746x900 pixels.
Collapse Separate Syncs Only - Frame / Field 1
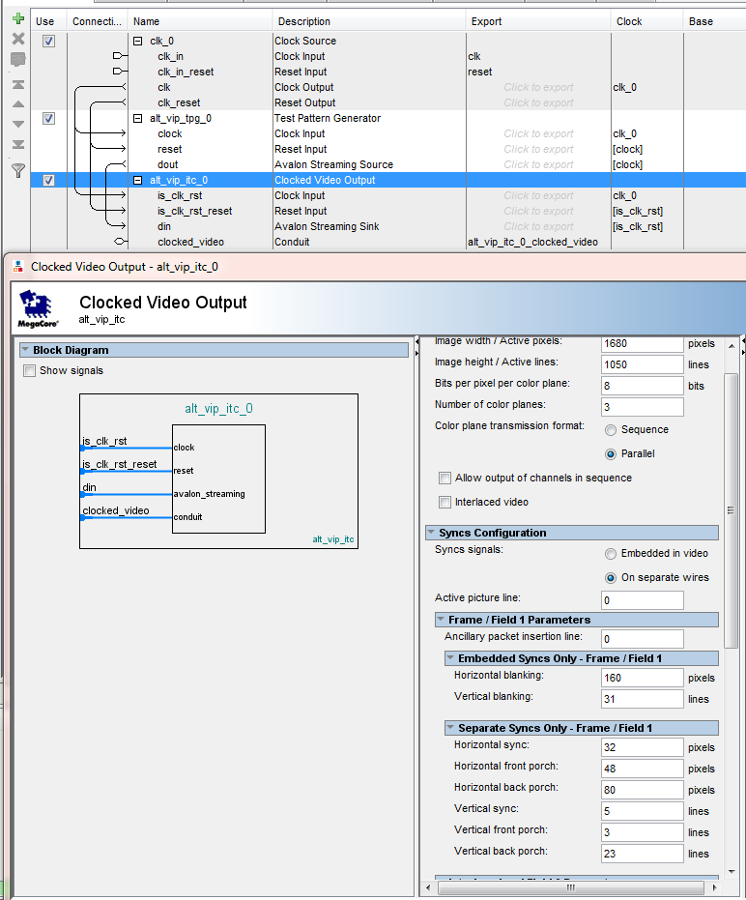[x=450, y=727]
